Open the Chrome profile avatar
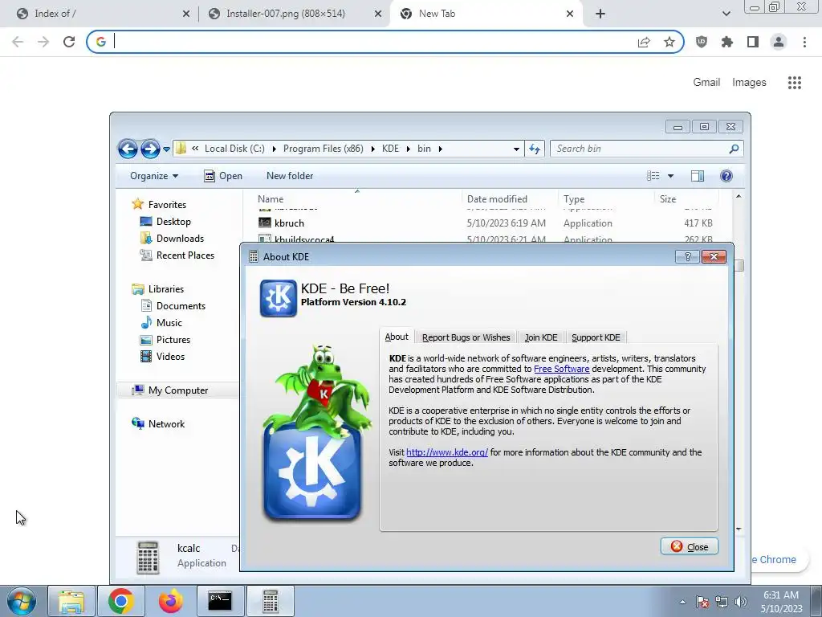The image size is (822, 617). pos(779,42)
